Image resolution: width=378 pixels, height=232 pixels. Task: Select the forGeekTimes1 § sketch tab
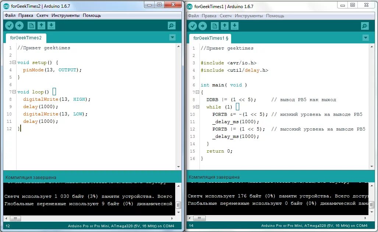click(211, 38)
